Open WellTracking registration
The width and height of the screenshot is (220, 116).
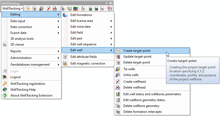pyautogui.click(x=31, y=84)
